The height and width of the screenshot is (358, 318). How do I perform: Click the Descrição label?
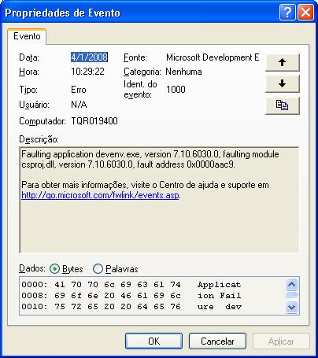(39, 139)
